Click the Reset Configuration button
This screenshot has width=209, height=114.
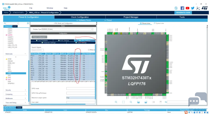pyautogui.click(x=39, y=37)
